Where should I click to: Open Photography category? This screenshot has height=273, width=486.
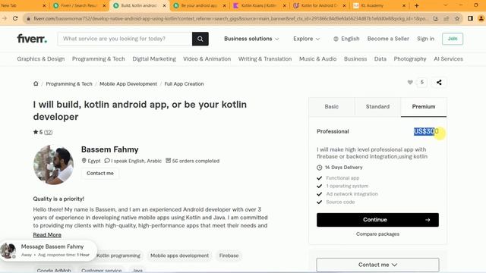pyautogui.click(x=410, y=59)
